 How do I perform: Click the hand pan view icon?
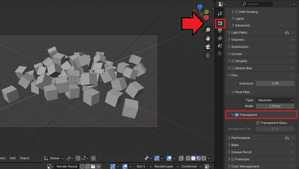tap(208, 39)
